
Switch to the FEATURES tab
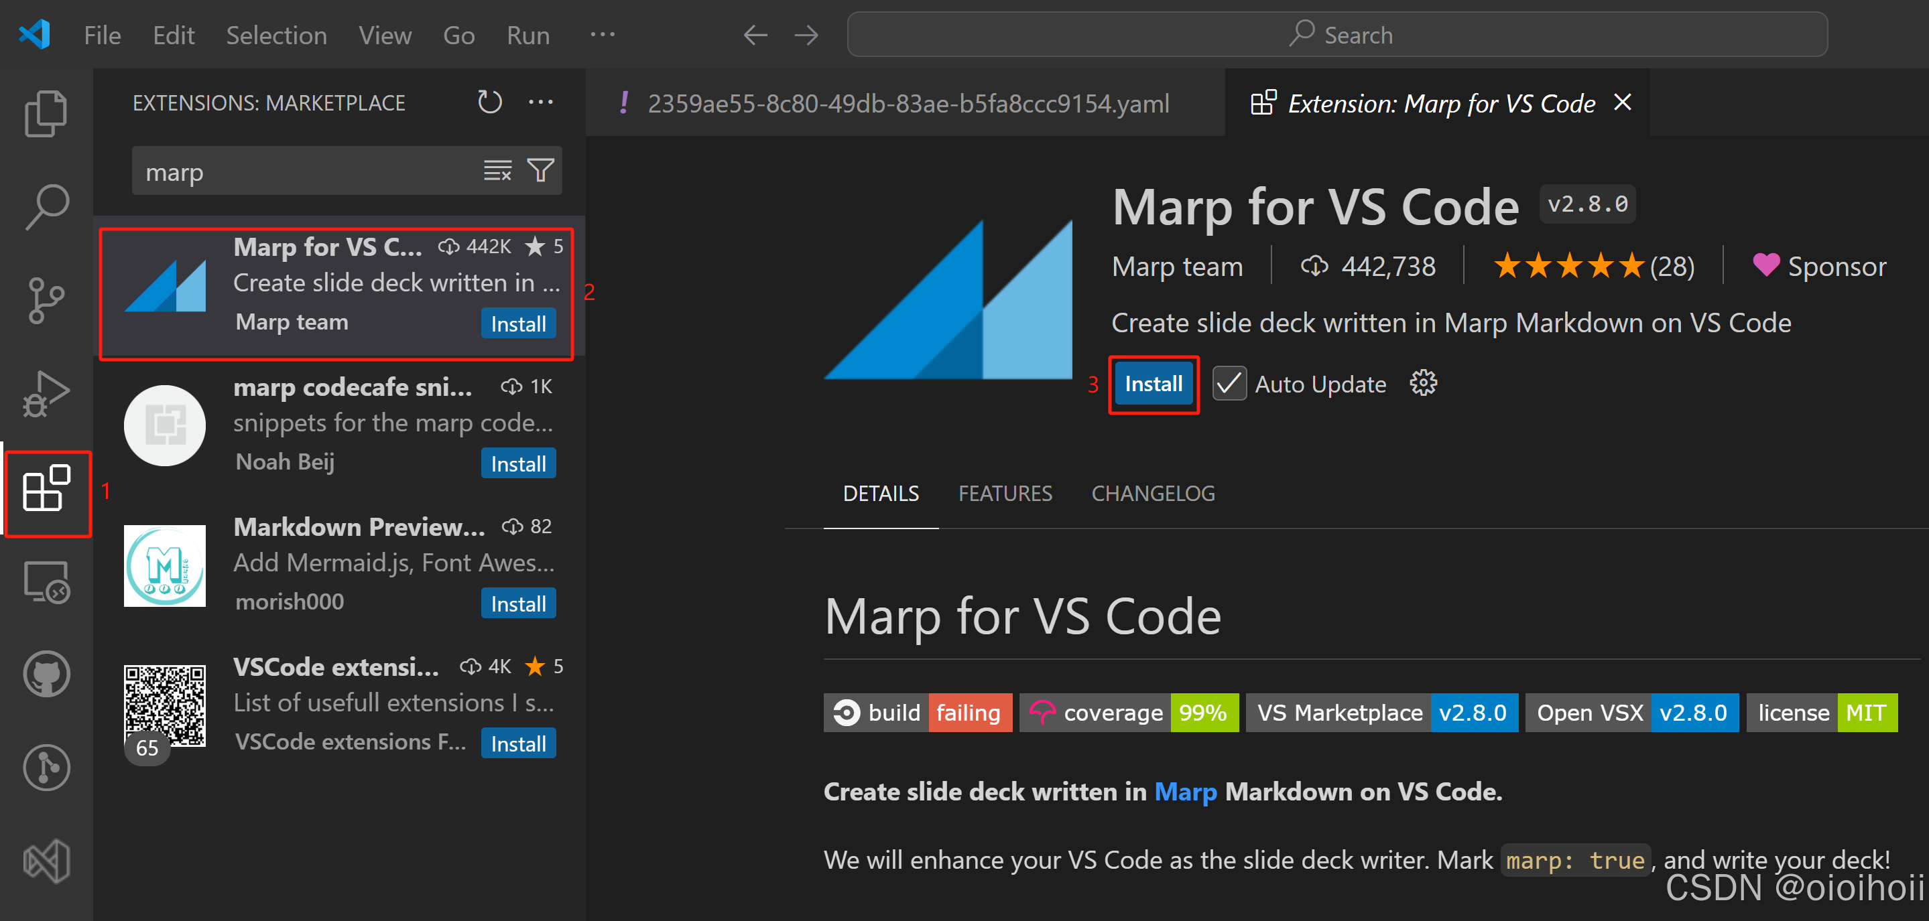point(1005,494)
